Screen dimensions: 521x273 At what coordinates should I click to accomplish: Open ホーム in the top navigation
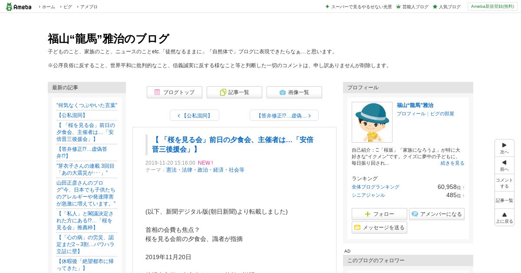(48, 7)
